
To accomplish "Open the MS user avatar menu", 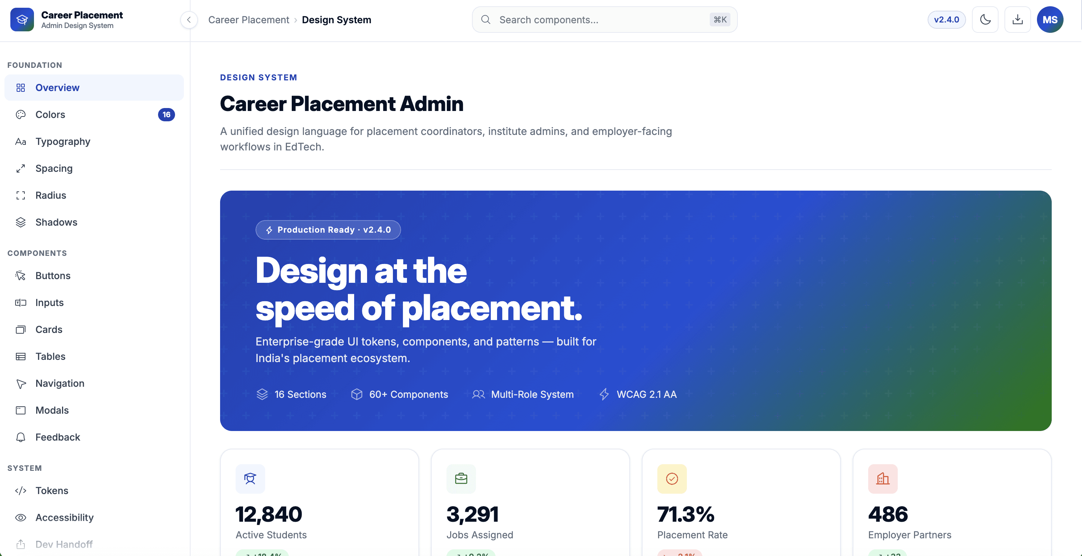I will 1050,20.
